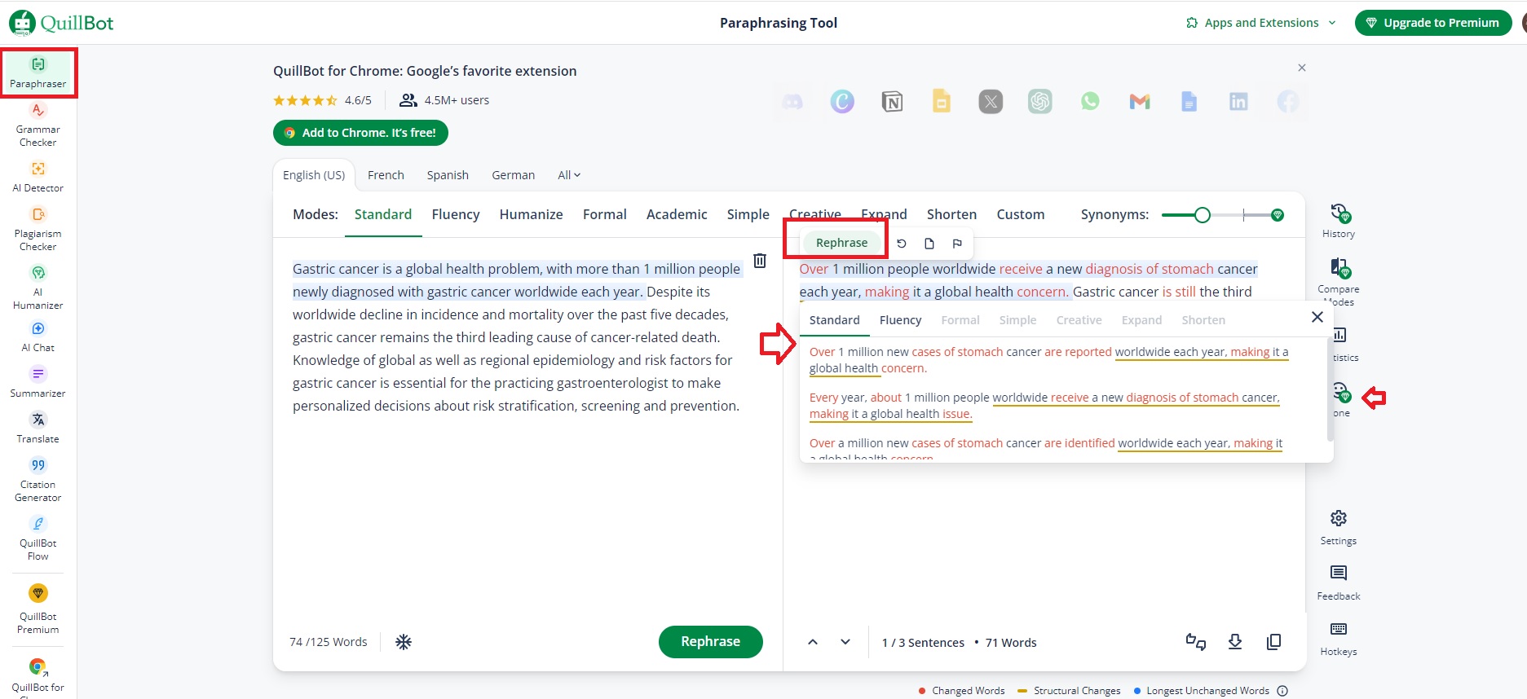Open the Plagiarism Checker tool

coord(38,229)
